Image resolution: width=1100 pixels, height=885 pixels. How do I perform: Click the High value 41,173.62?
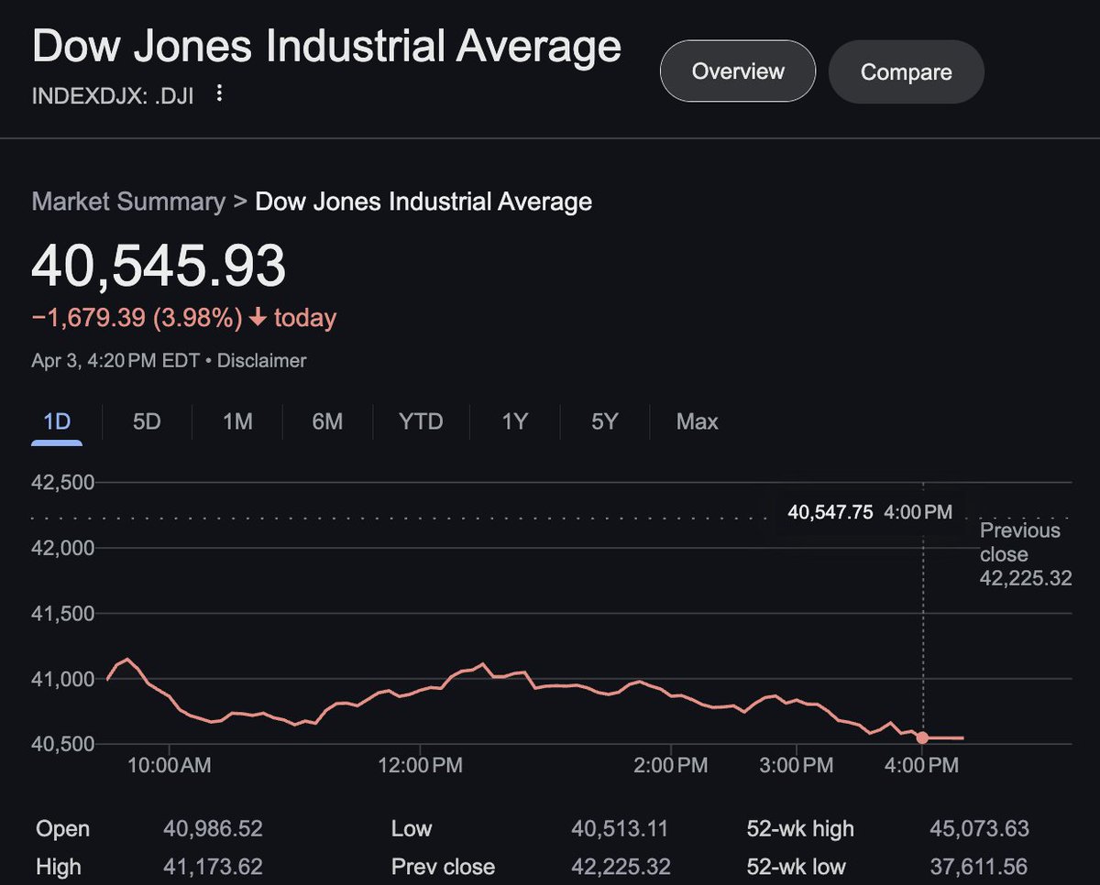[213, 867]
